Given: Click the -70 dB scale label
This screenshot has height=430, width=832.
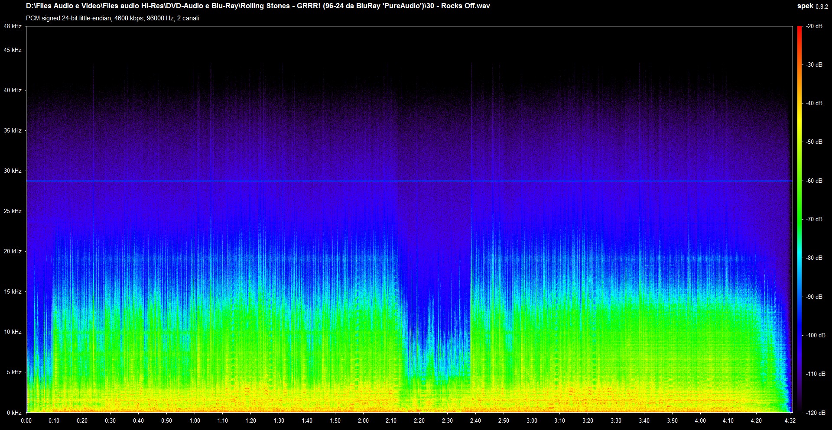Looking at the screenshot, I should click(x=814, y=220).
